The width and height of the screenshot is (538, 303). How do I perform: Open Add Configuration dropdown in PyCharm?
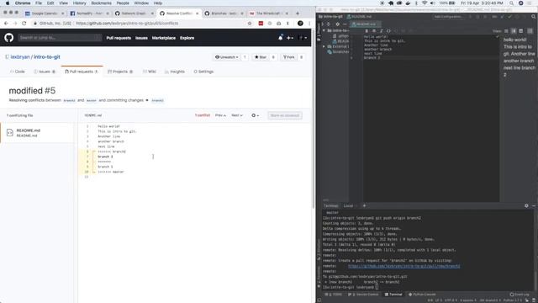449,17
